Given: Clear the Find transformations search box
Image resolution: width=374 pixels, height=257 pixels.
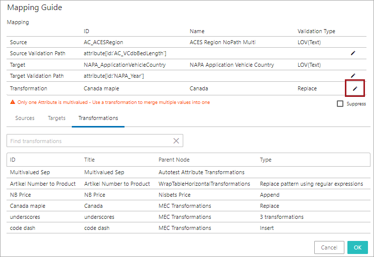Looking at the screenshot, I should (x=176, y=141).
